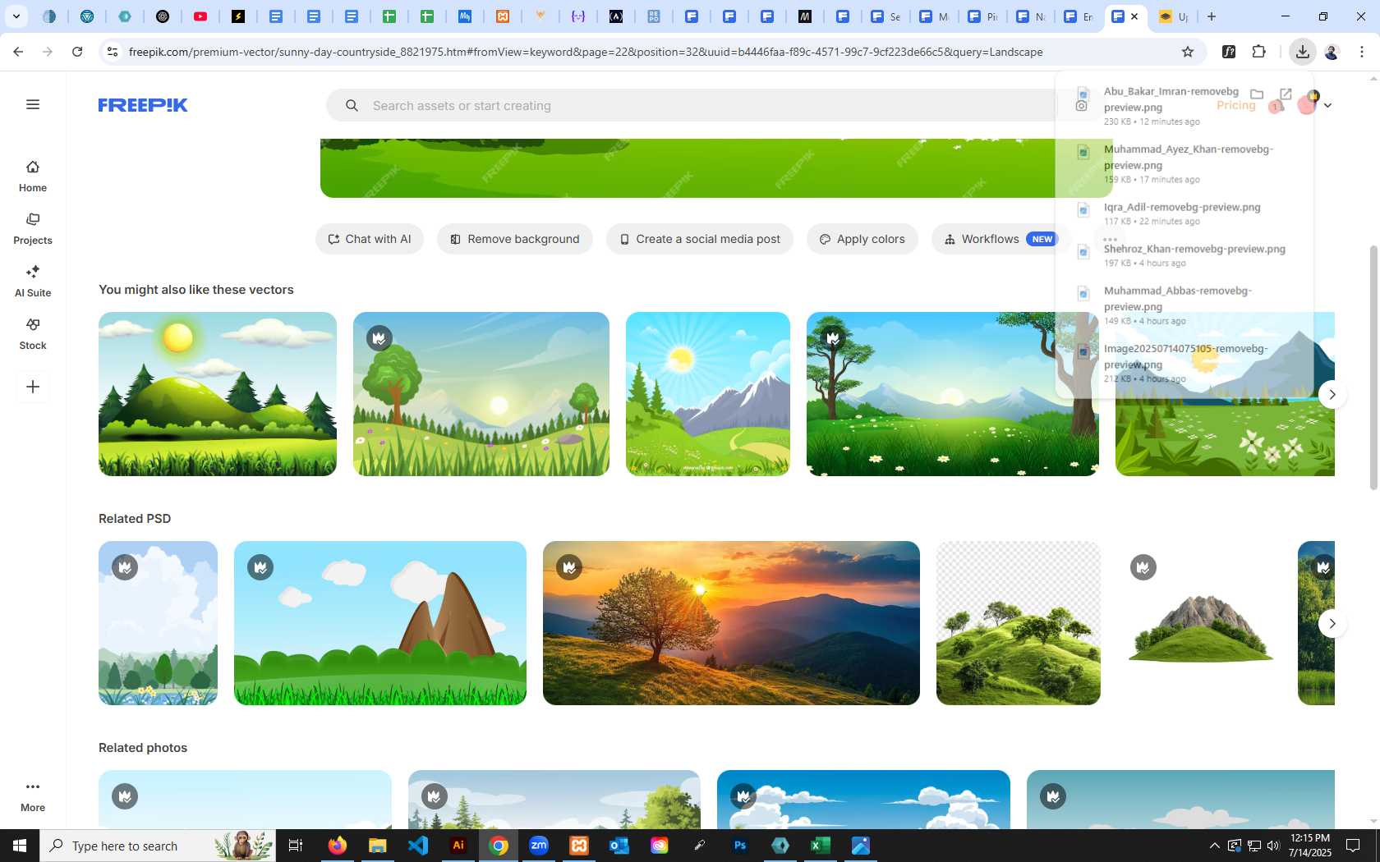1380x862 pixels.
Task: Open Windows Start menu
Action: coord(20,846)
